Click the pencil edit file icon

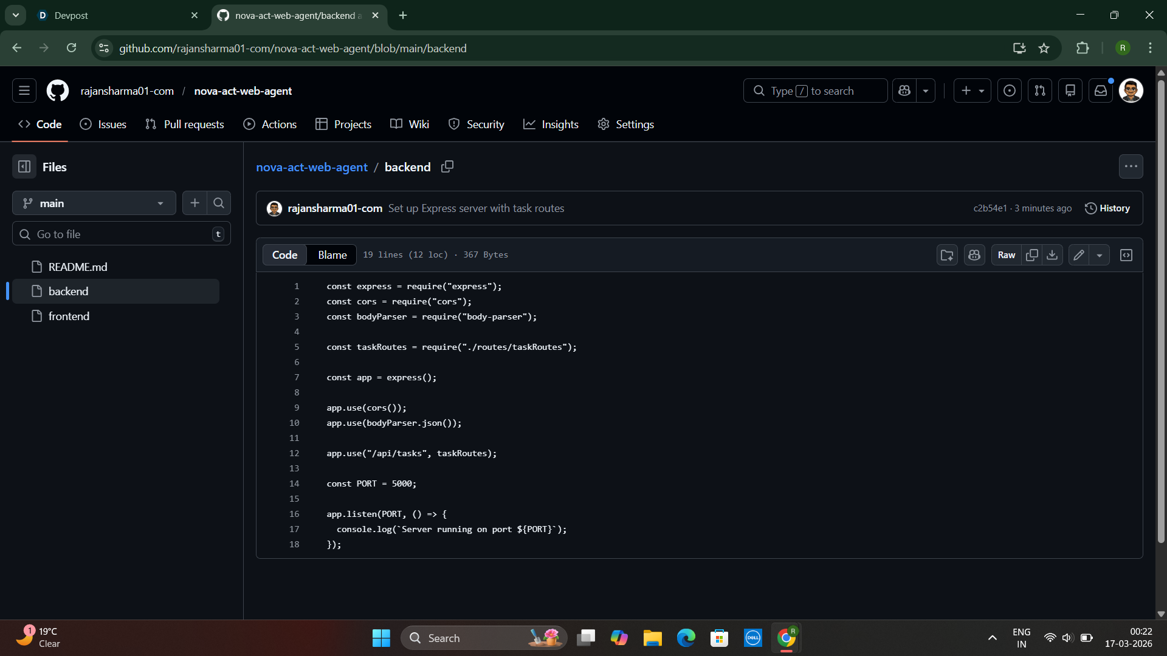(1078, 255)
